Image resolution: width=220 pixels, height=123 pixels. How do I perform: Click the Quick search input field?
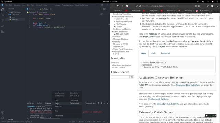(x=120, y=77)
